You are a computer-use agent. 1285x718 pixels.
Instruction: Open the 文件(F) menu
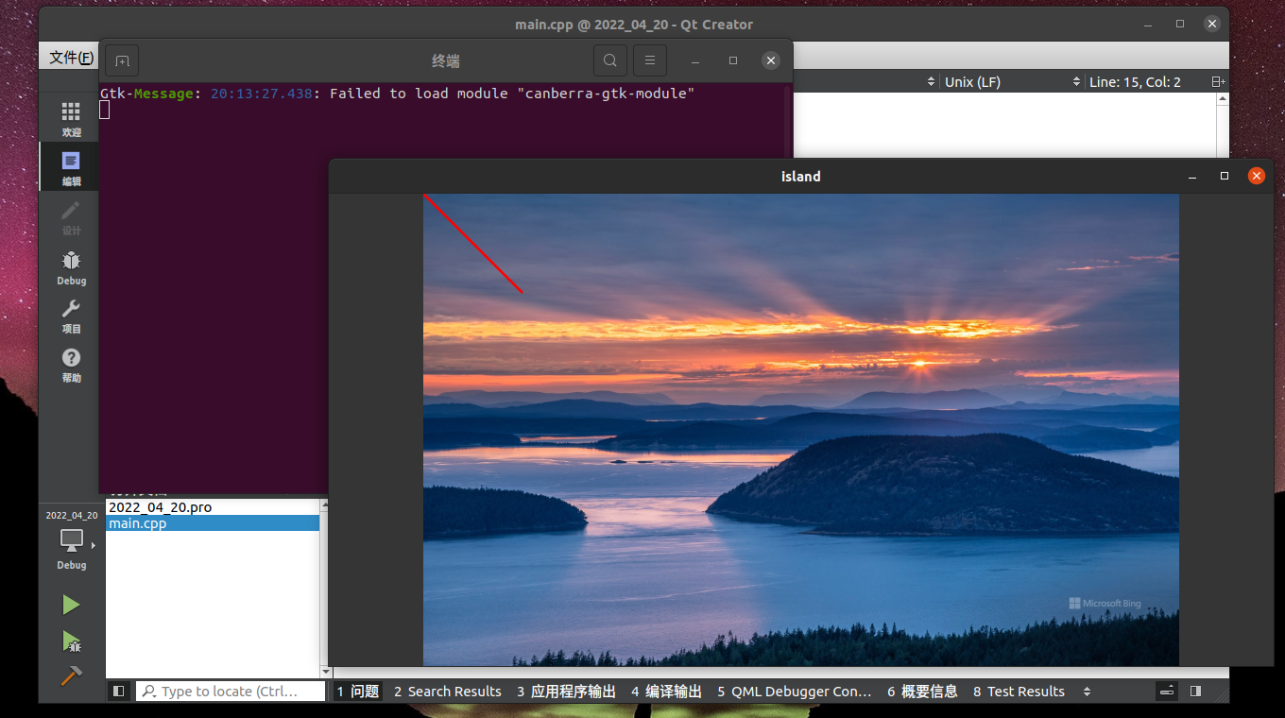tap(72, 58)
